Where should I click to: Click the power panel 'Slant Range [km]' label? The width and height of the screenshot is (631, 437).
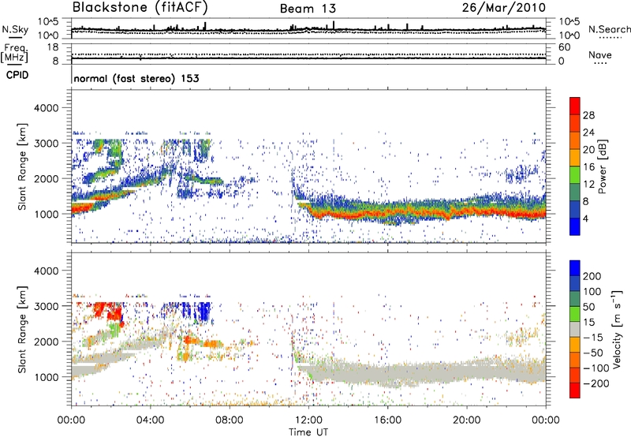coord(22,166)
